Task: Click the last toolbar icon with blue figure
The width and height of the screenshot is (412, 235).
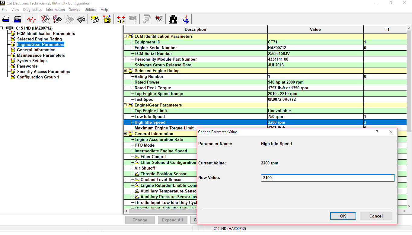Action: point(185,19)
